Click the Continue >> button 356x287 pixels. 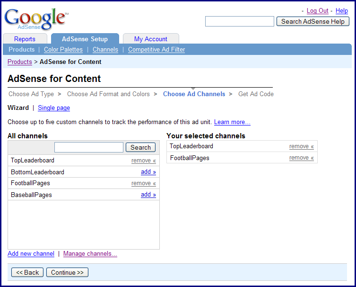(x=67, y=272)
